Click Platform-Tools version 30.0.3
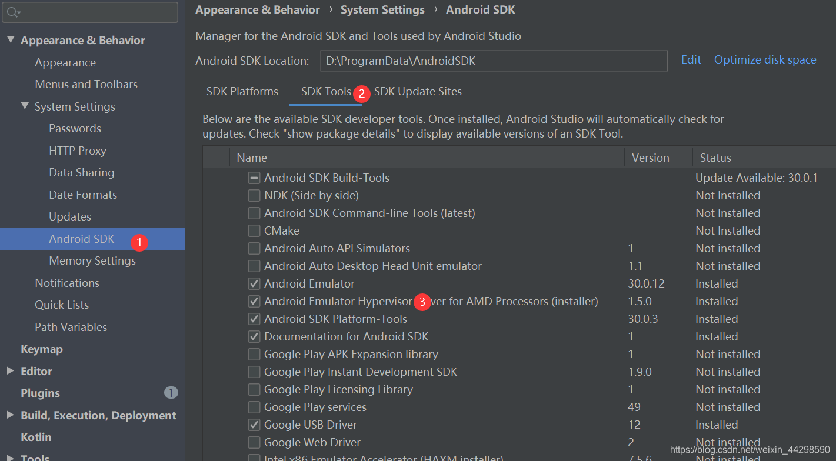Screen dimensions: 836x461 pyautogui.click(x=642, y=319)
